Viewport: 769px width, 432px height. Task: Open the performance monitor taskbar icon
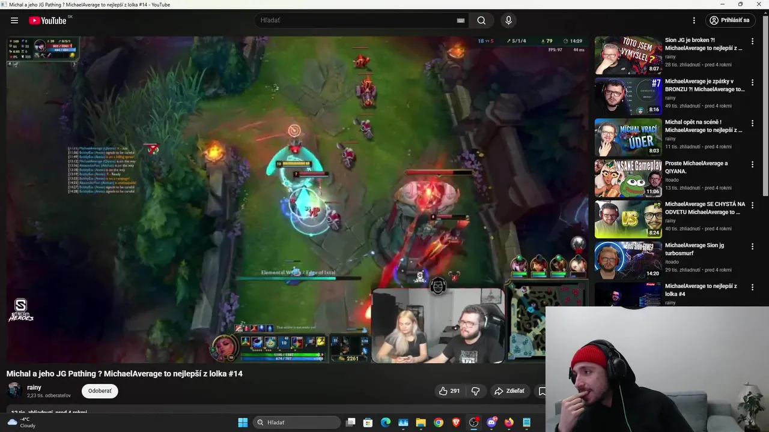[x=403, y=422]
